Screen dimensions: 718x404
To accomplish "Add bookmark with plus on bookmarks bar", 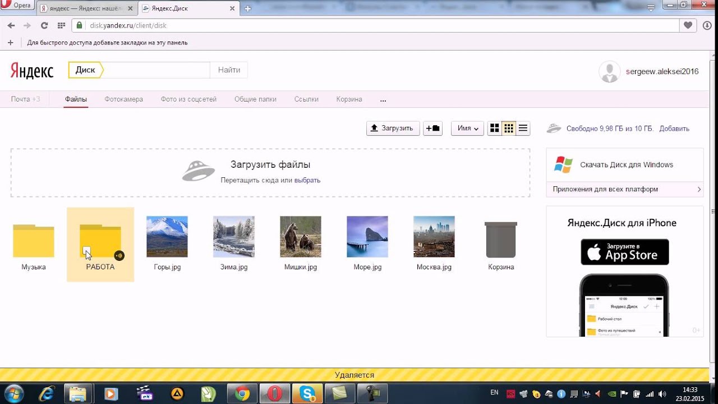I will [x=10, y=43].
